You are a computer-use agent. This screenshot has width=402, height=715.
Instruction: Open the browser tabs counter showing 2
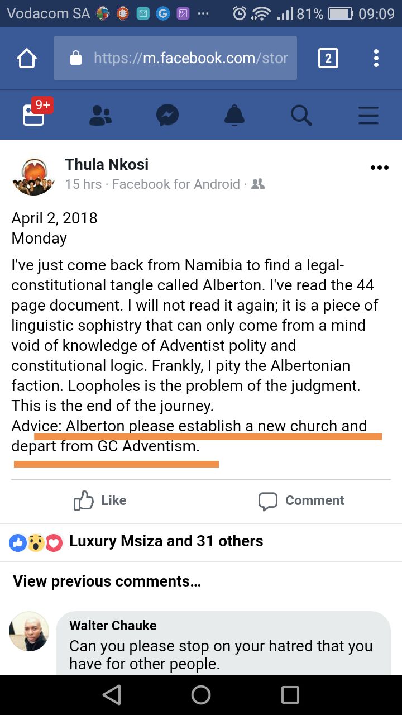[x=328, y=58]
